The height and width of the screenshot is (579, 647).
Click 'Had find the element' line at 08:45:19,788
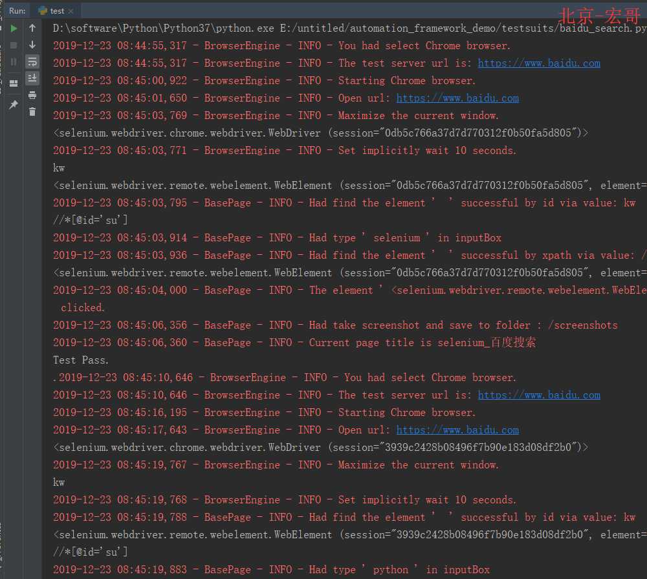[345, 517]
